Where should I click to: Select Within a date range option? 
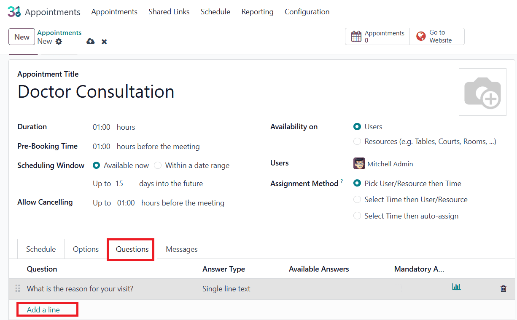point(158,165)
